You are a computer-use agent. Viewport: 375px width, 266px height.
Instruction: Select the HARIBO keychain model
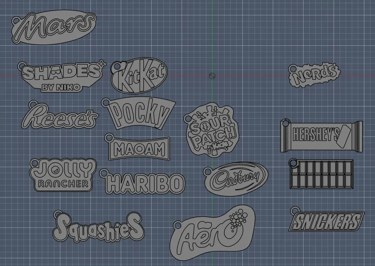coord(142,182)
